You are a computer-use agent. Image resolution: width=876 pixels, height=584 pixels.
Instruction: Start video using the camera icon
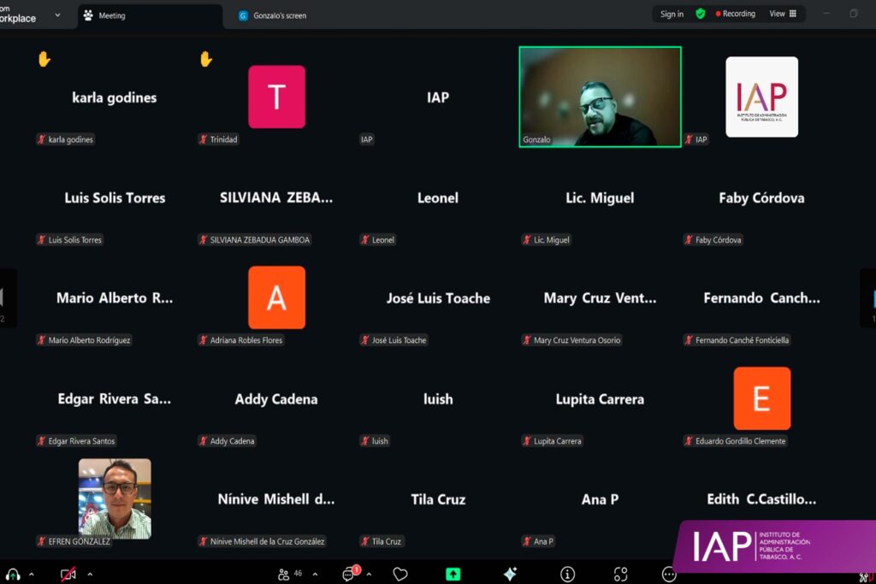pyautogui.click(x=68, y=575)
